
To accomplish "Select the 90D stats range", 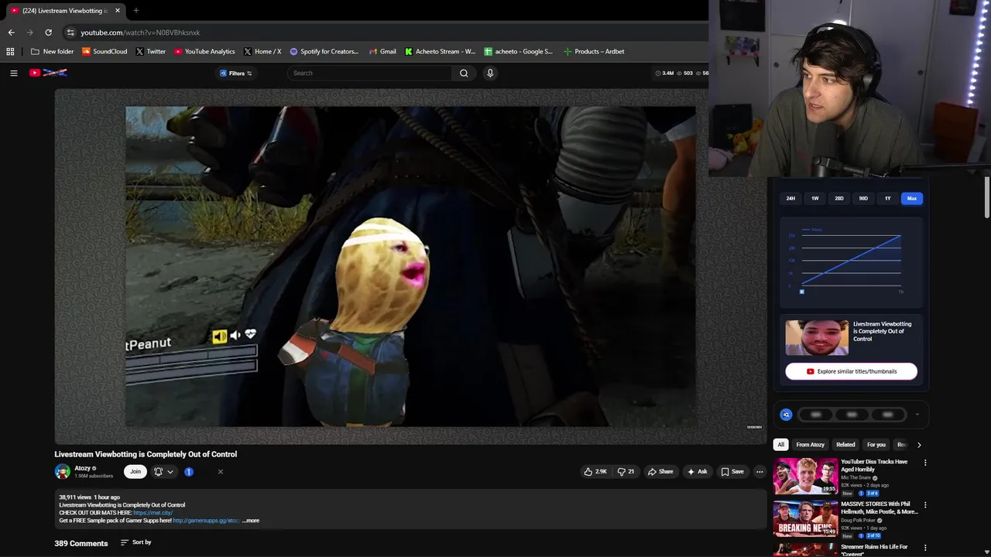I will pos(863,198).
